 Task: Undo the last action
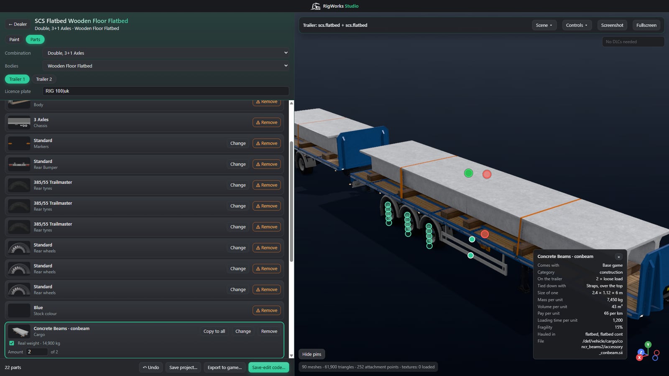(x=151, y=367)
